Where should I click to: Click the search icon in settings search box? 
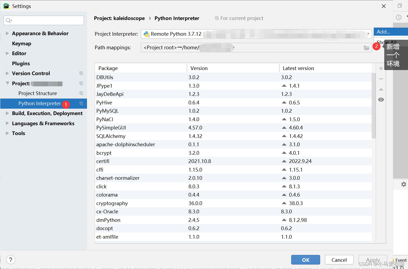[9, 21]
